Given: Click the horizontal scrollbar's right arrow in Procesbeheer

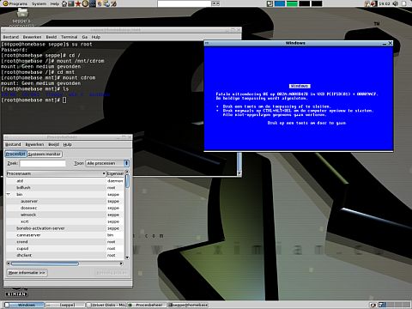Looking at the screenshot, I should pos(121,264).
